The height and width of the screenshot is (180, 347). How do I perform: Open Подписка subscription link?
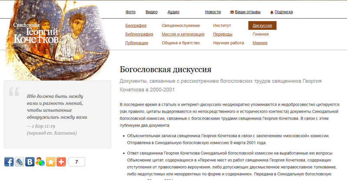coord(284,12)
